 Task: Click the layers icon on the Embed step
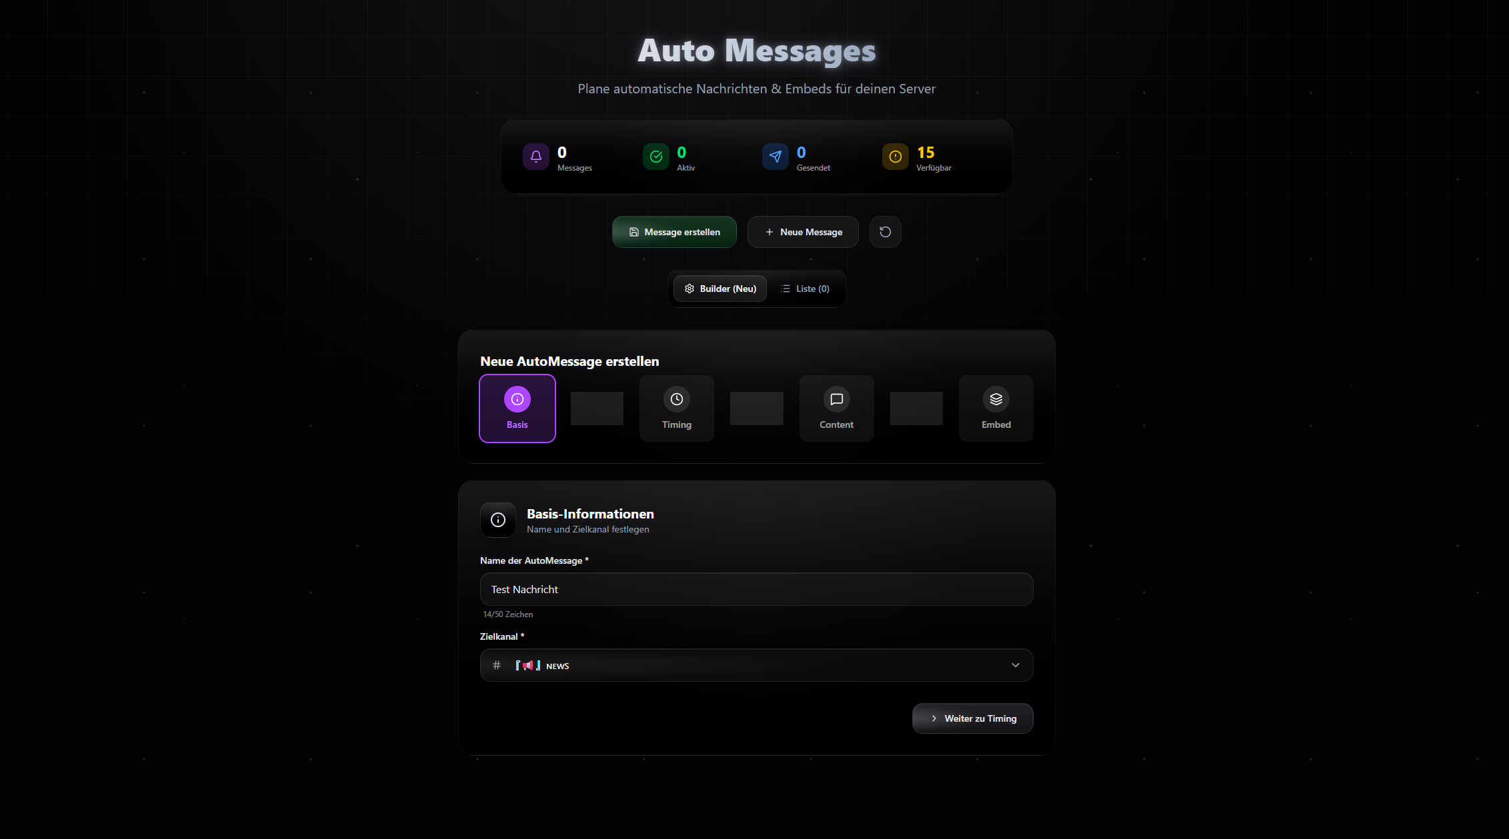point(996,399)
